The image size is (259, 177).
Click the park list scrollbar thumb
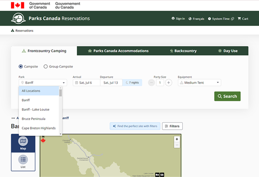(61, 93)
